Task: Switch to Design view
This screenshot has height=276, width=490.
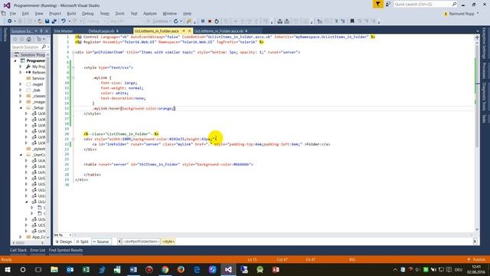Action: point(64,242)
